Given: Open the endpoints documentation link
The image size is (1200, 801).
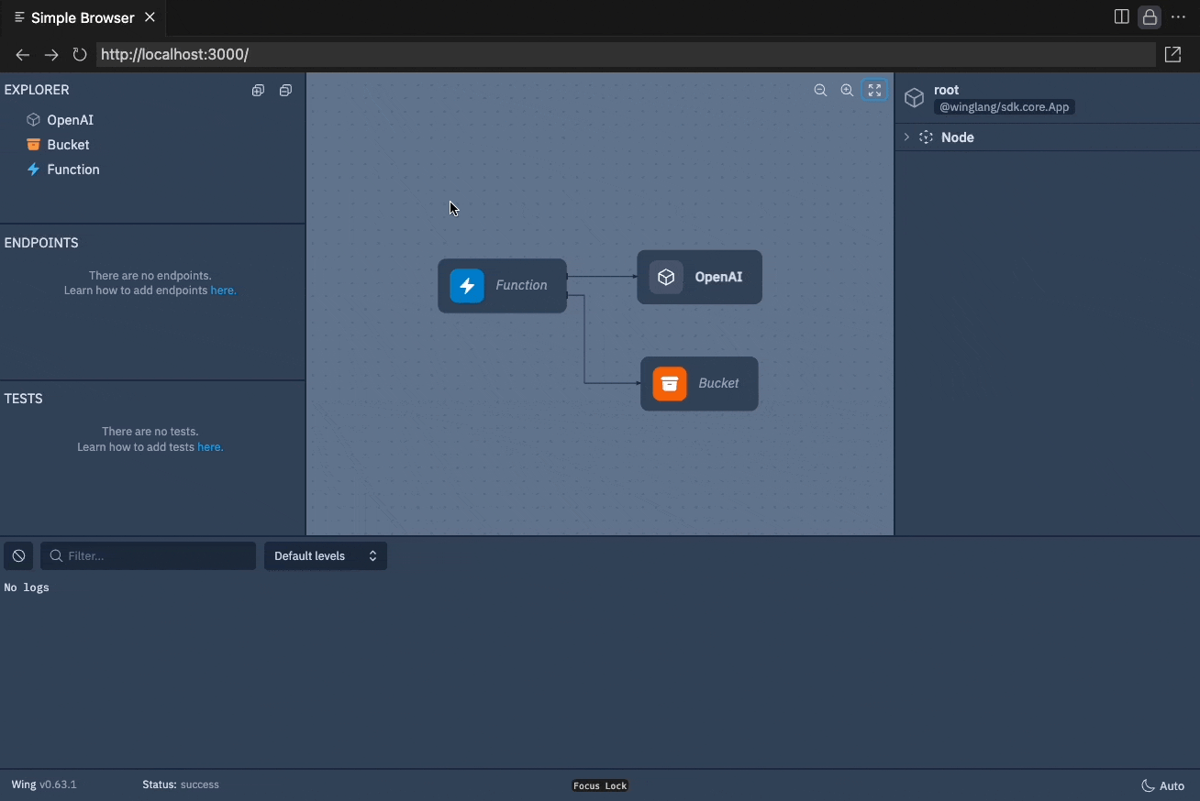Looking at the screenshot, I should click(223, 291).
